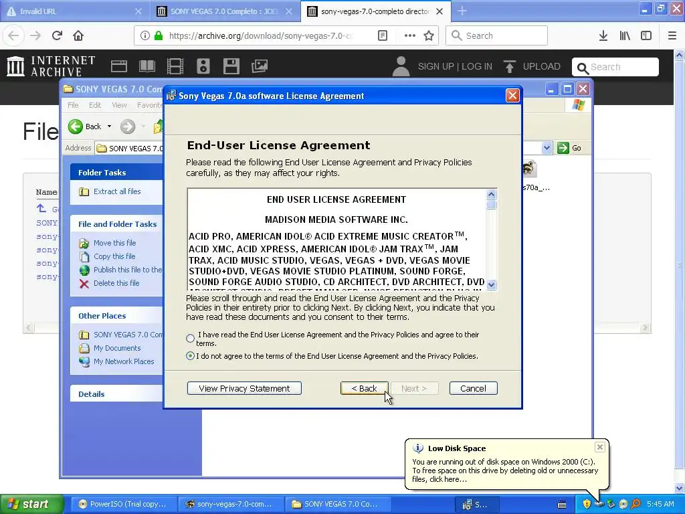Open the Windows Start menu
This screenshot has height=514, width=685.
click(x=31, y=504)
